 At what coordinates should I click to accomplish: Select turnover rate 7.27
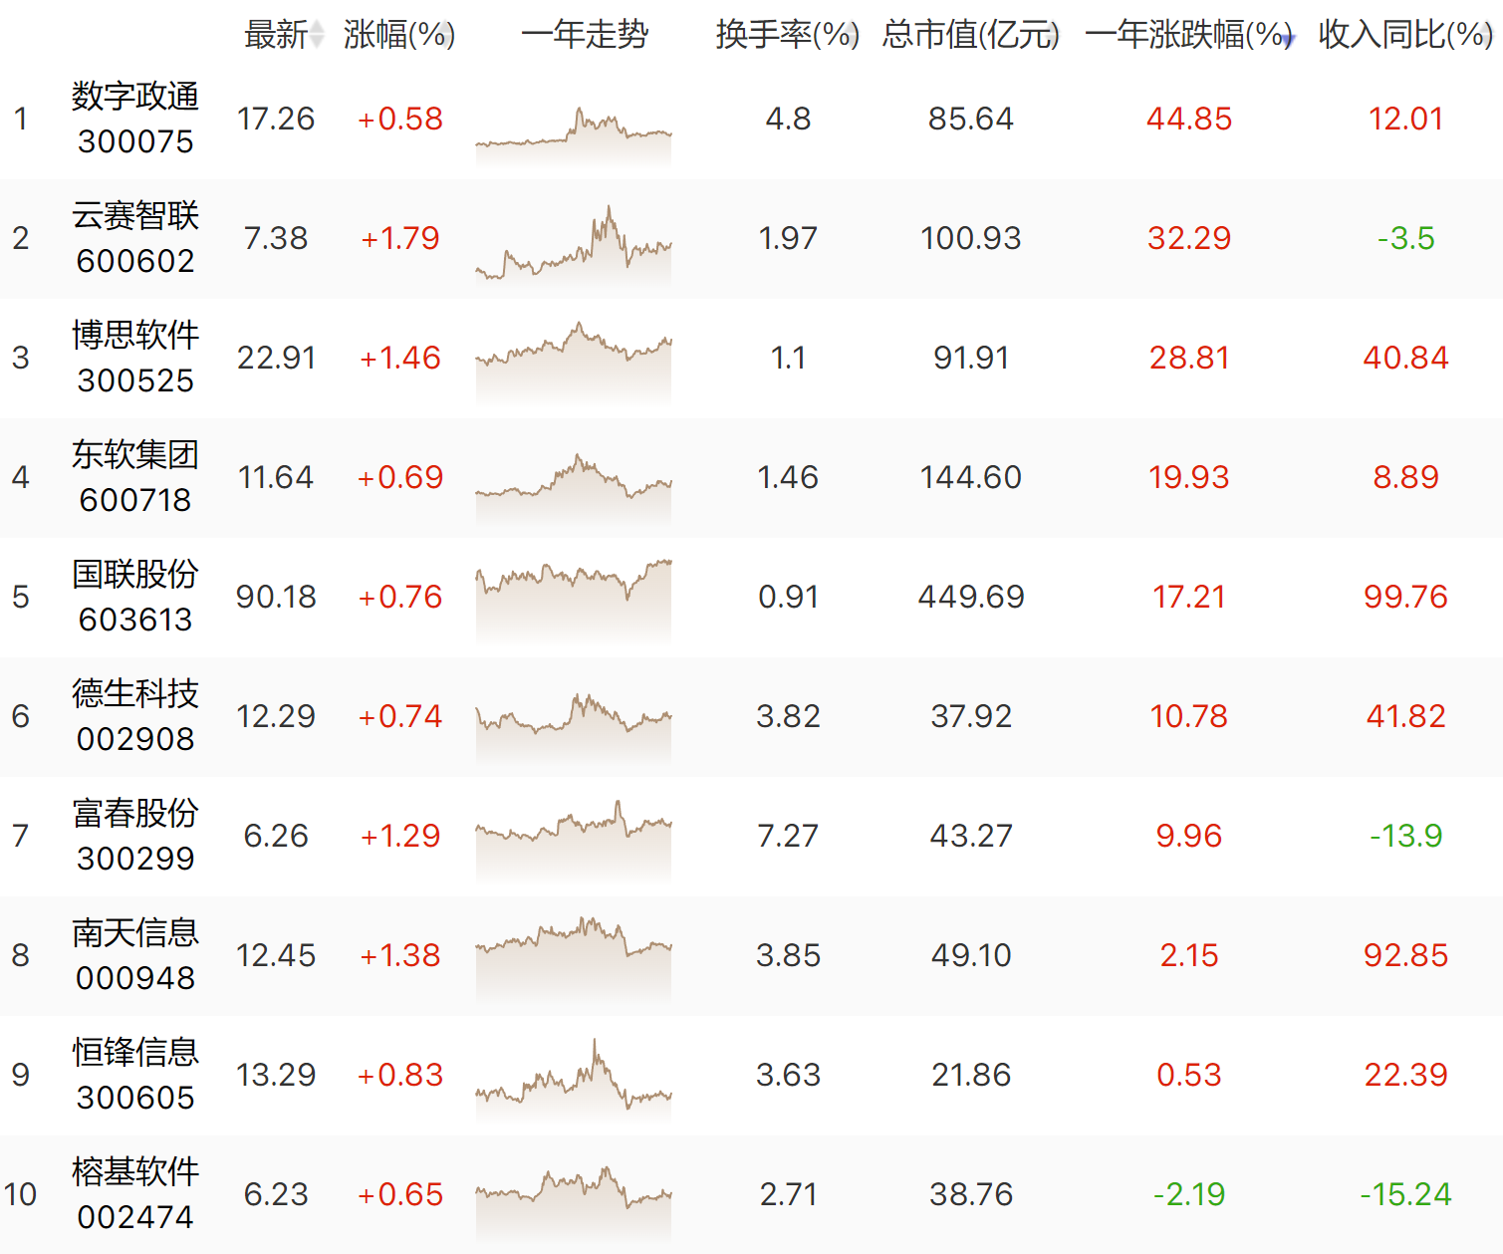pyautogui.click(x=788, y=836)
